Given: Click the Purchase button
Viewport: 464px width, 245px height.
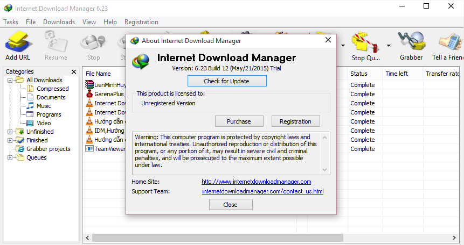Looking at the screenshot, I should 239,121.
